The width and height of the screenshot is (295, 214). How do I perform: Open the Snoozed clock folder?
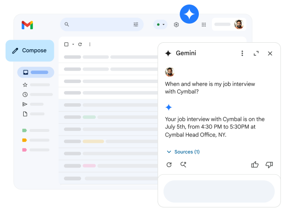pos(37,95)
